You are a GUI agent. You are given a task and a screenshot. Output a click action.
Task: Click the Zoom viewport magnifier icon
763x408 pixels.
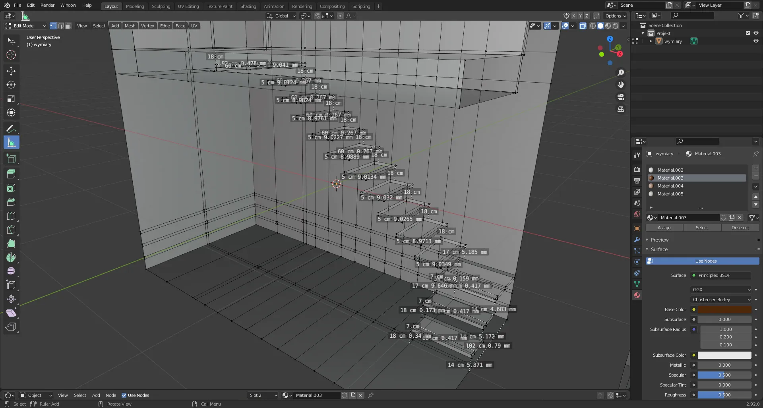click(621, 73)
